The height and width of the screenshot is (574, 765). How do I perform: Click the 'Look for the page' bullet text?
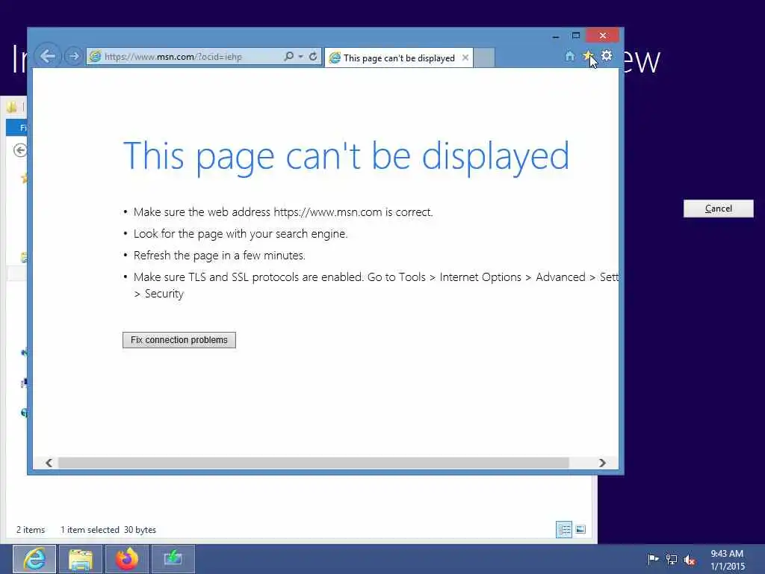[x=240, y=234]
